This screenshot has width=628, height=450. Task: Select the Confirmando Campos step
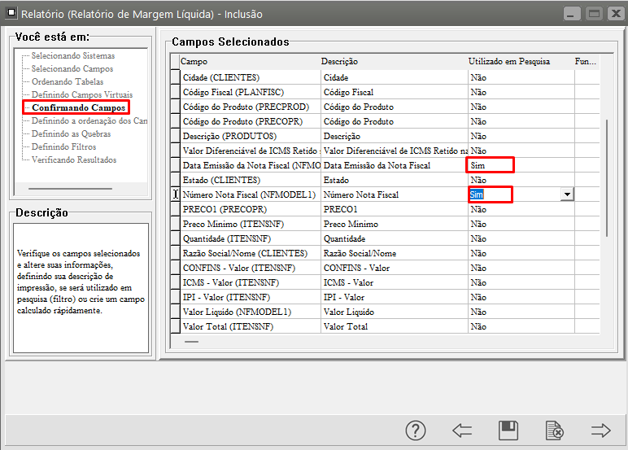78,107
